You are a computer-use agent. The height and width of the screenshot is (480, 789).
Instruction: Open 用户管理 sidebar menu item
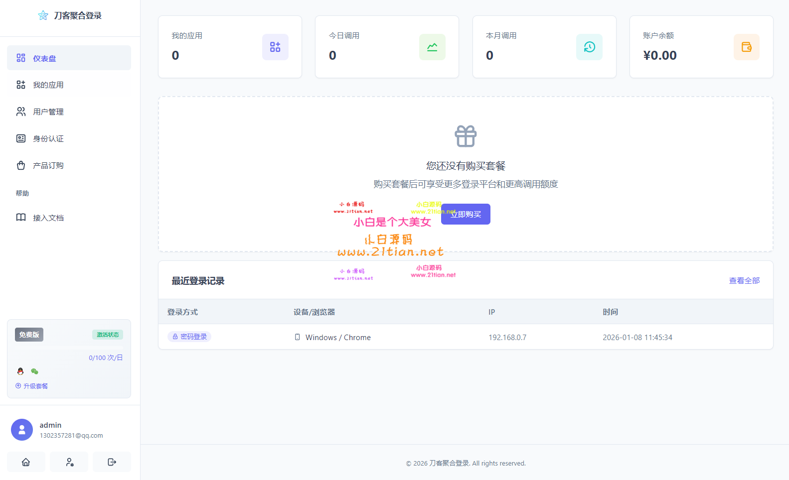(x=69, y=112)
